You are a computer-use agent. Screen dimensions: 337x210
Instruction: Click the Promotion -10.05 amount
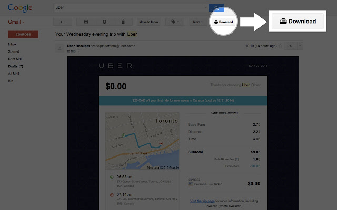click(255, 166)
